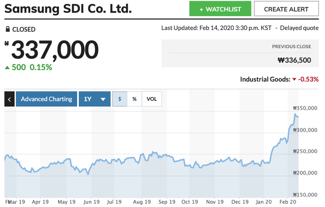Click the Jun 19 date label
The width and height of the screenshot is (325, 207).
point(91,202)
